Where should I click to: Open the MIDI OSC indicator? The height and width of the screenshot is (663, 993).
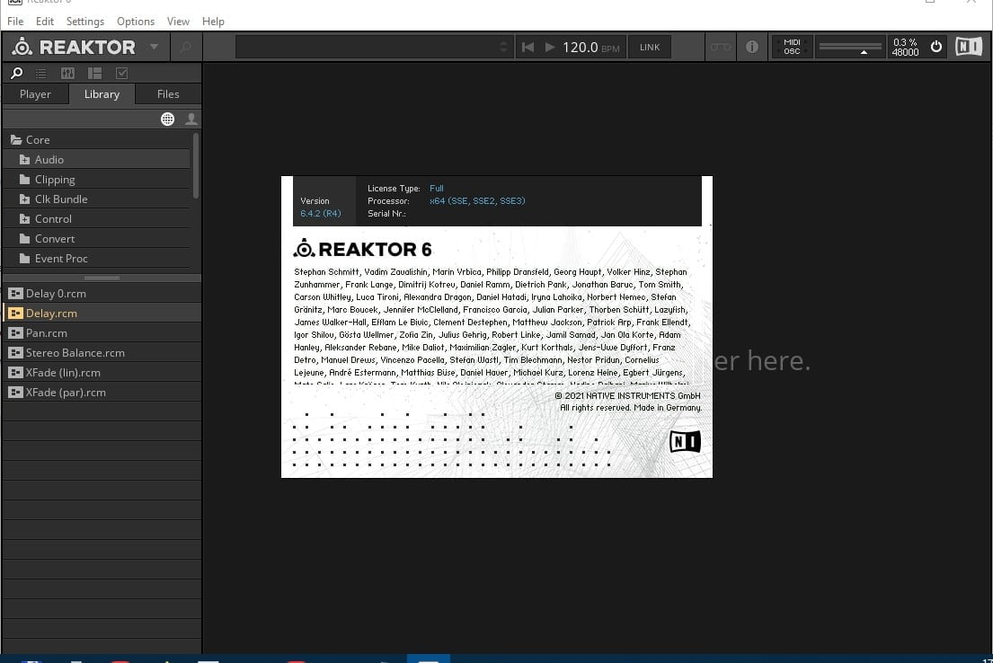tap(792, 47)
